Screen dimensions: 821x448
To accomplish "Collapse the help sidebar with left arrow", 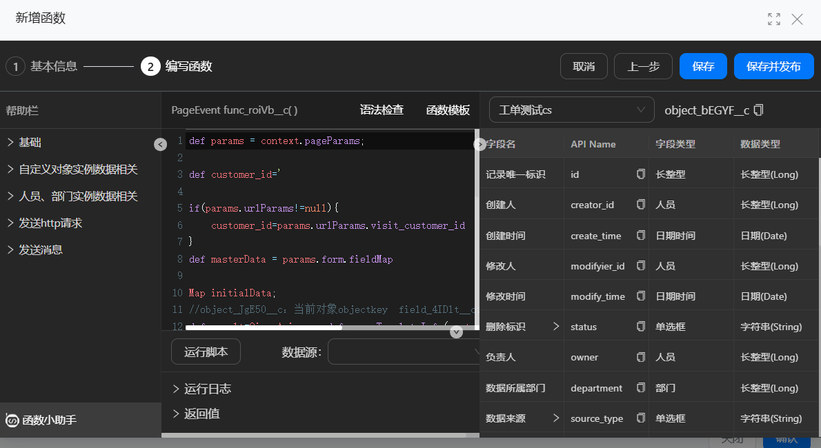I will 160,144.
